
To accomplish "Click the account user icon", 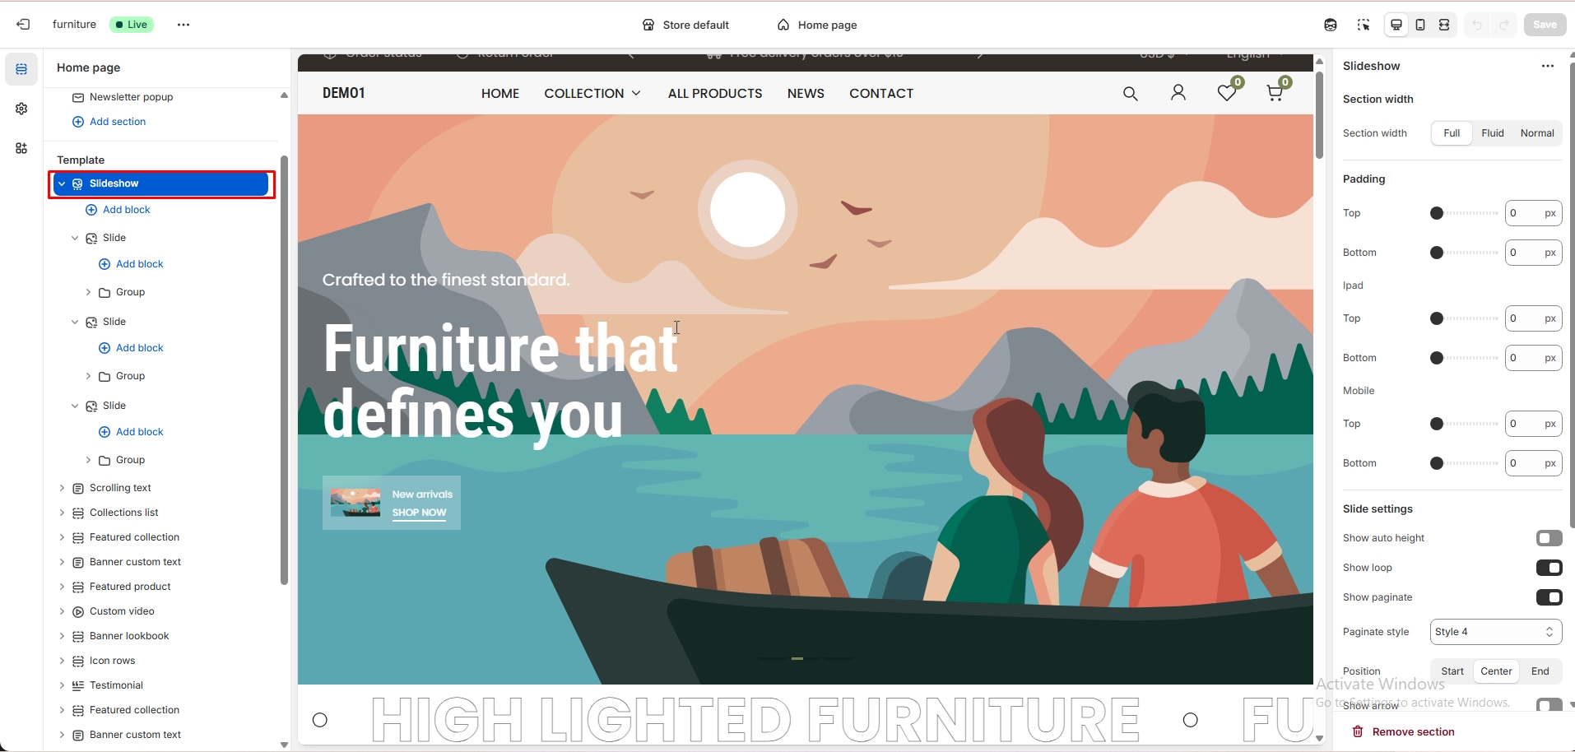I will point(1178,93).
